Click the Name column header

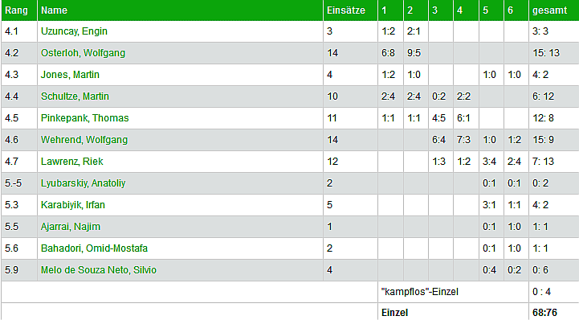click(180, 10)
